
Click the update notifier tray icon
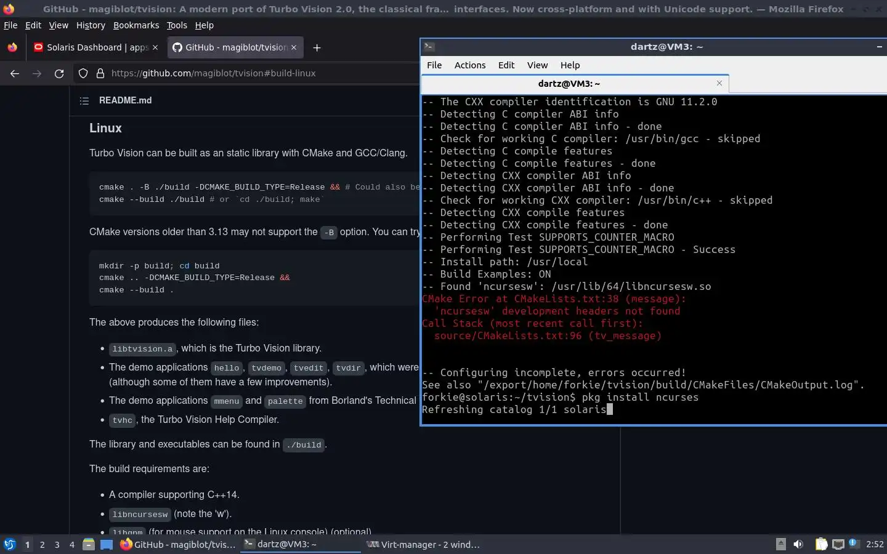pyautogui.click(x=854, y=543)
